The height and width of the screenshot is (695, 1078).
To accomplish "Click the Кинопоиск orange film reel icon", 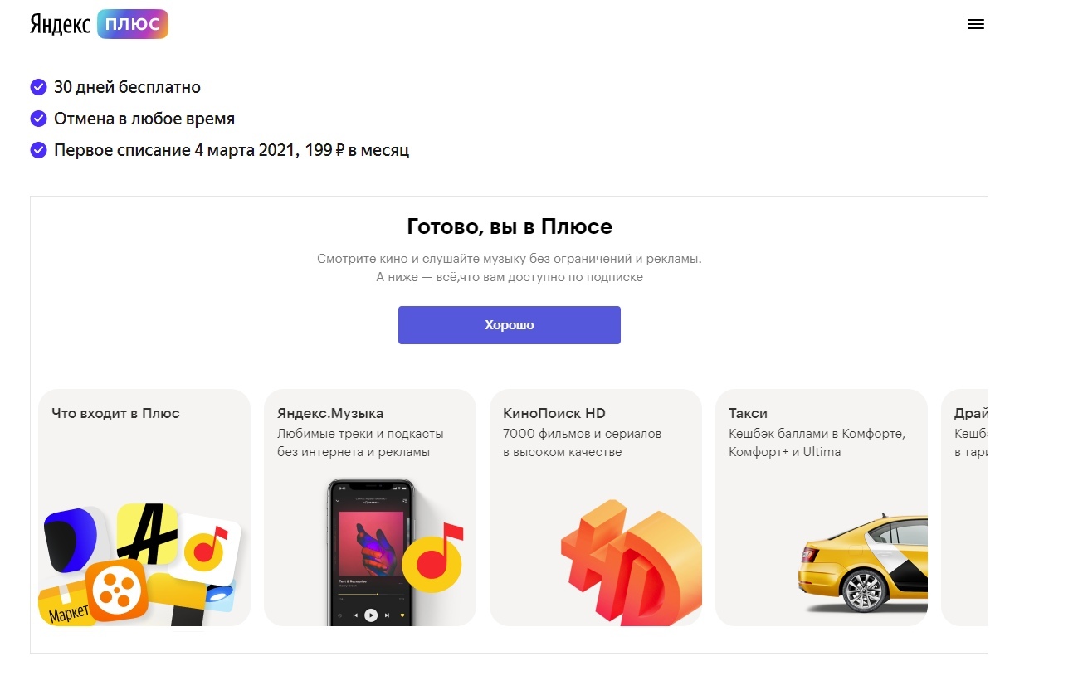I will pyautogui.click(x=116, y=591).
